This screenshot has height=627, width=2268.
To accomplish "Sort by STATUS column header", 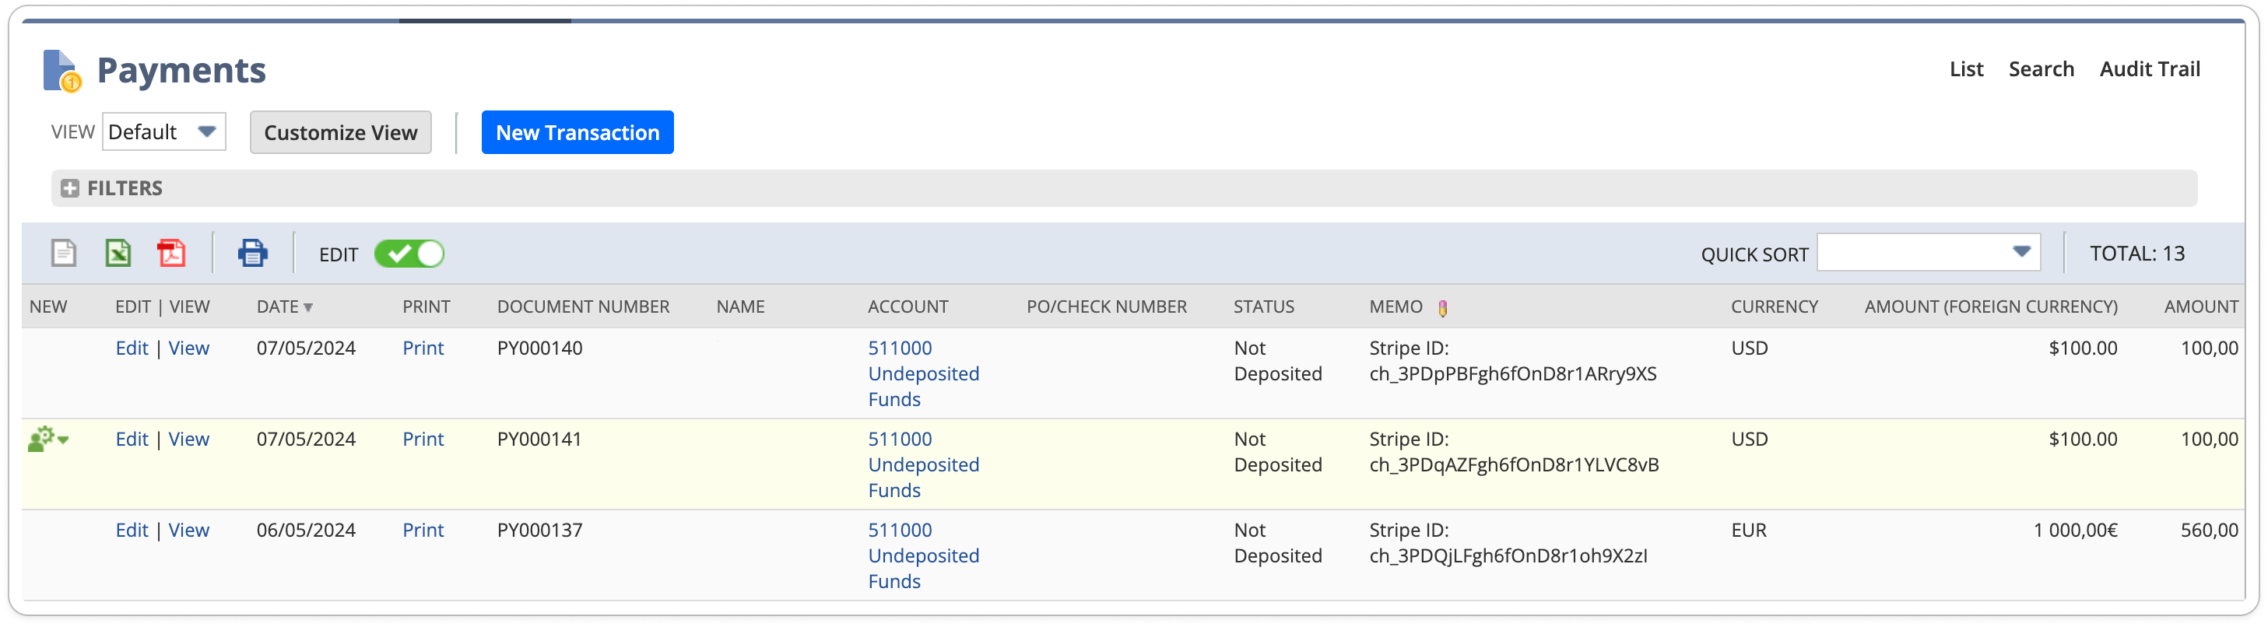I will 1263,307.
